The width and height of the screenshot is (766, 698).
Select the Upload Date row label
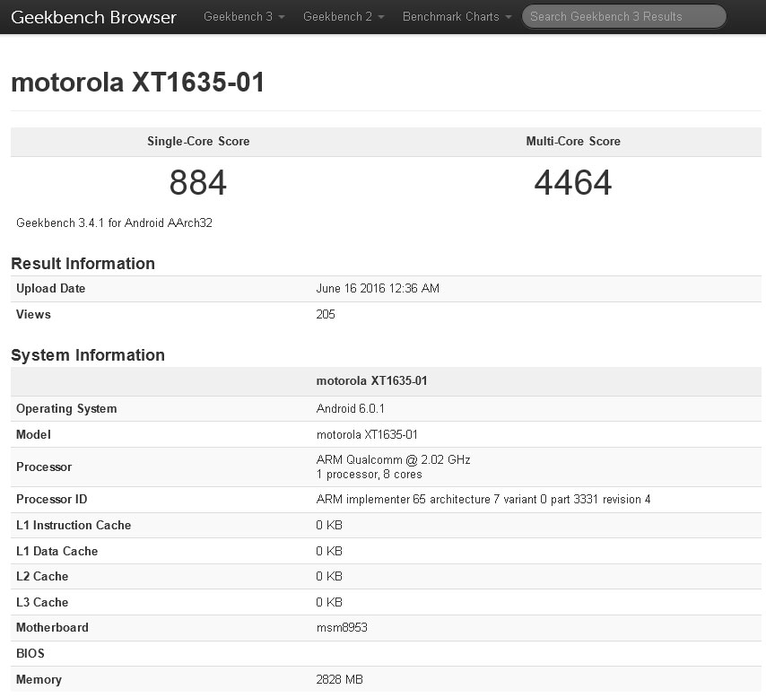[x=51, y=289]
